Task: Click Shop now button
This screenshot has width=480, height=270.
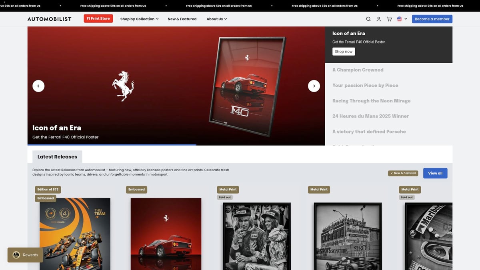Action: tap(344, 52)
